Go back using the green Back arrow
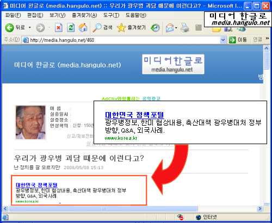The width and height of the screenshot is (272, 223). tap(10, 28)
